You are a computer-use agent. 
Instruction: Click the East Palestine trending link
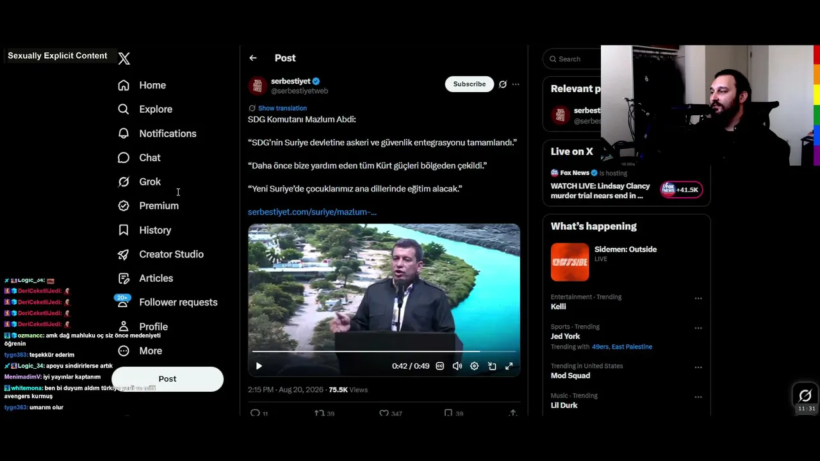tap(632, 347)
